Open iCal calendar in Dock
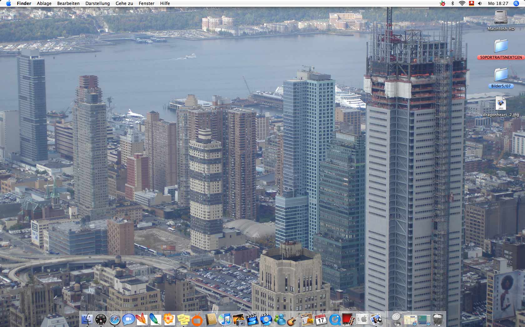The image size is (525, 327). [321, 320]
